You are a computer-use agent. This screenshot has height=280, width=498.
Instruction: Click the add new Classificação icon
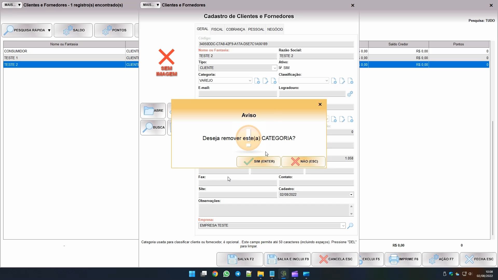point(334,81)
